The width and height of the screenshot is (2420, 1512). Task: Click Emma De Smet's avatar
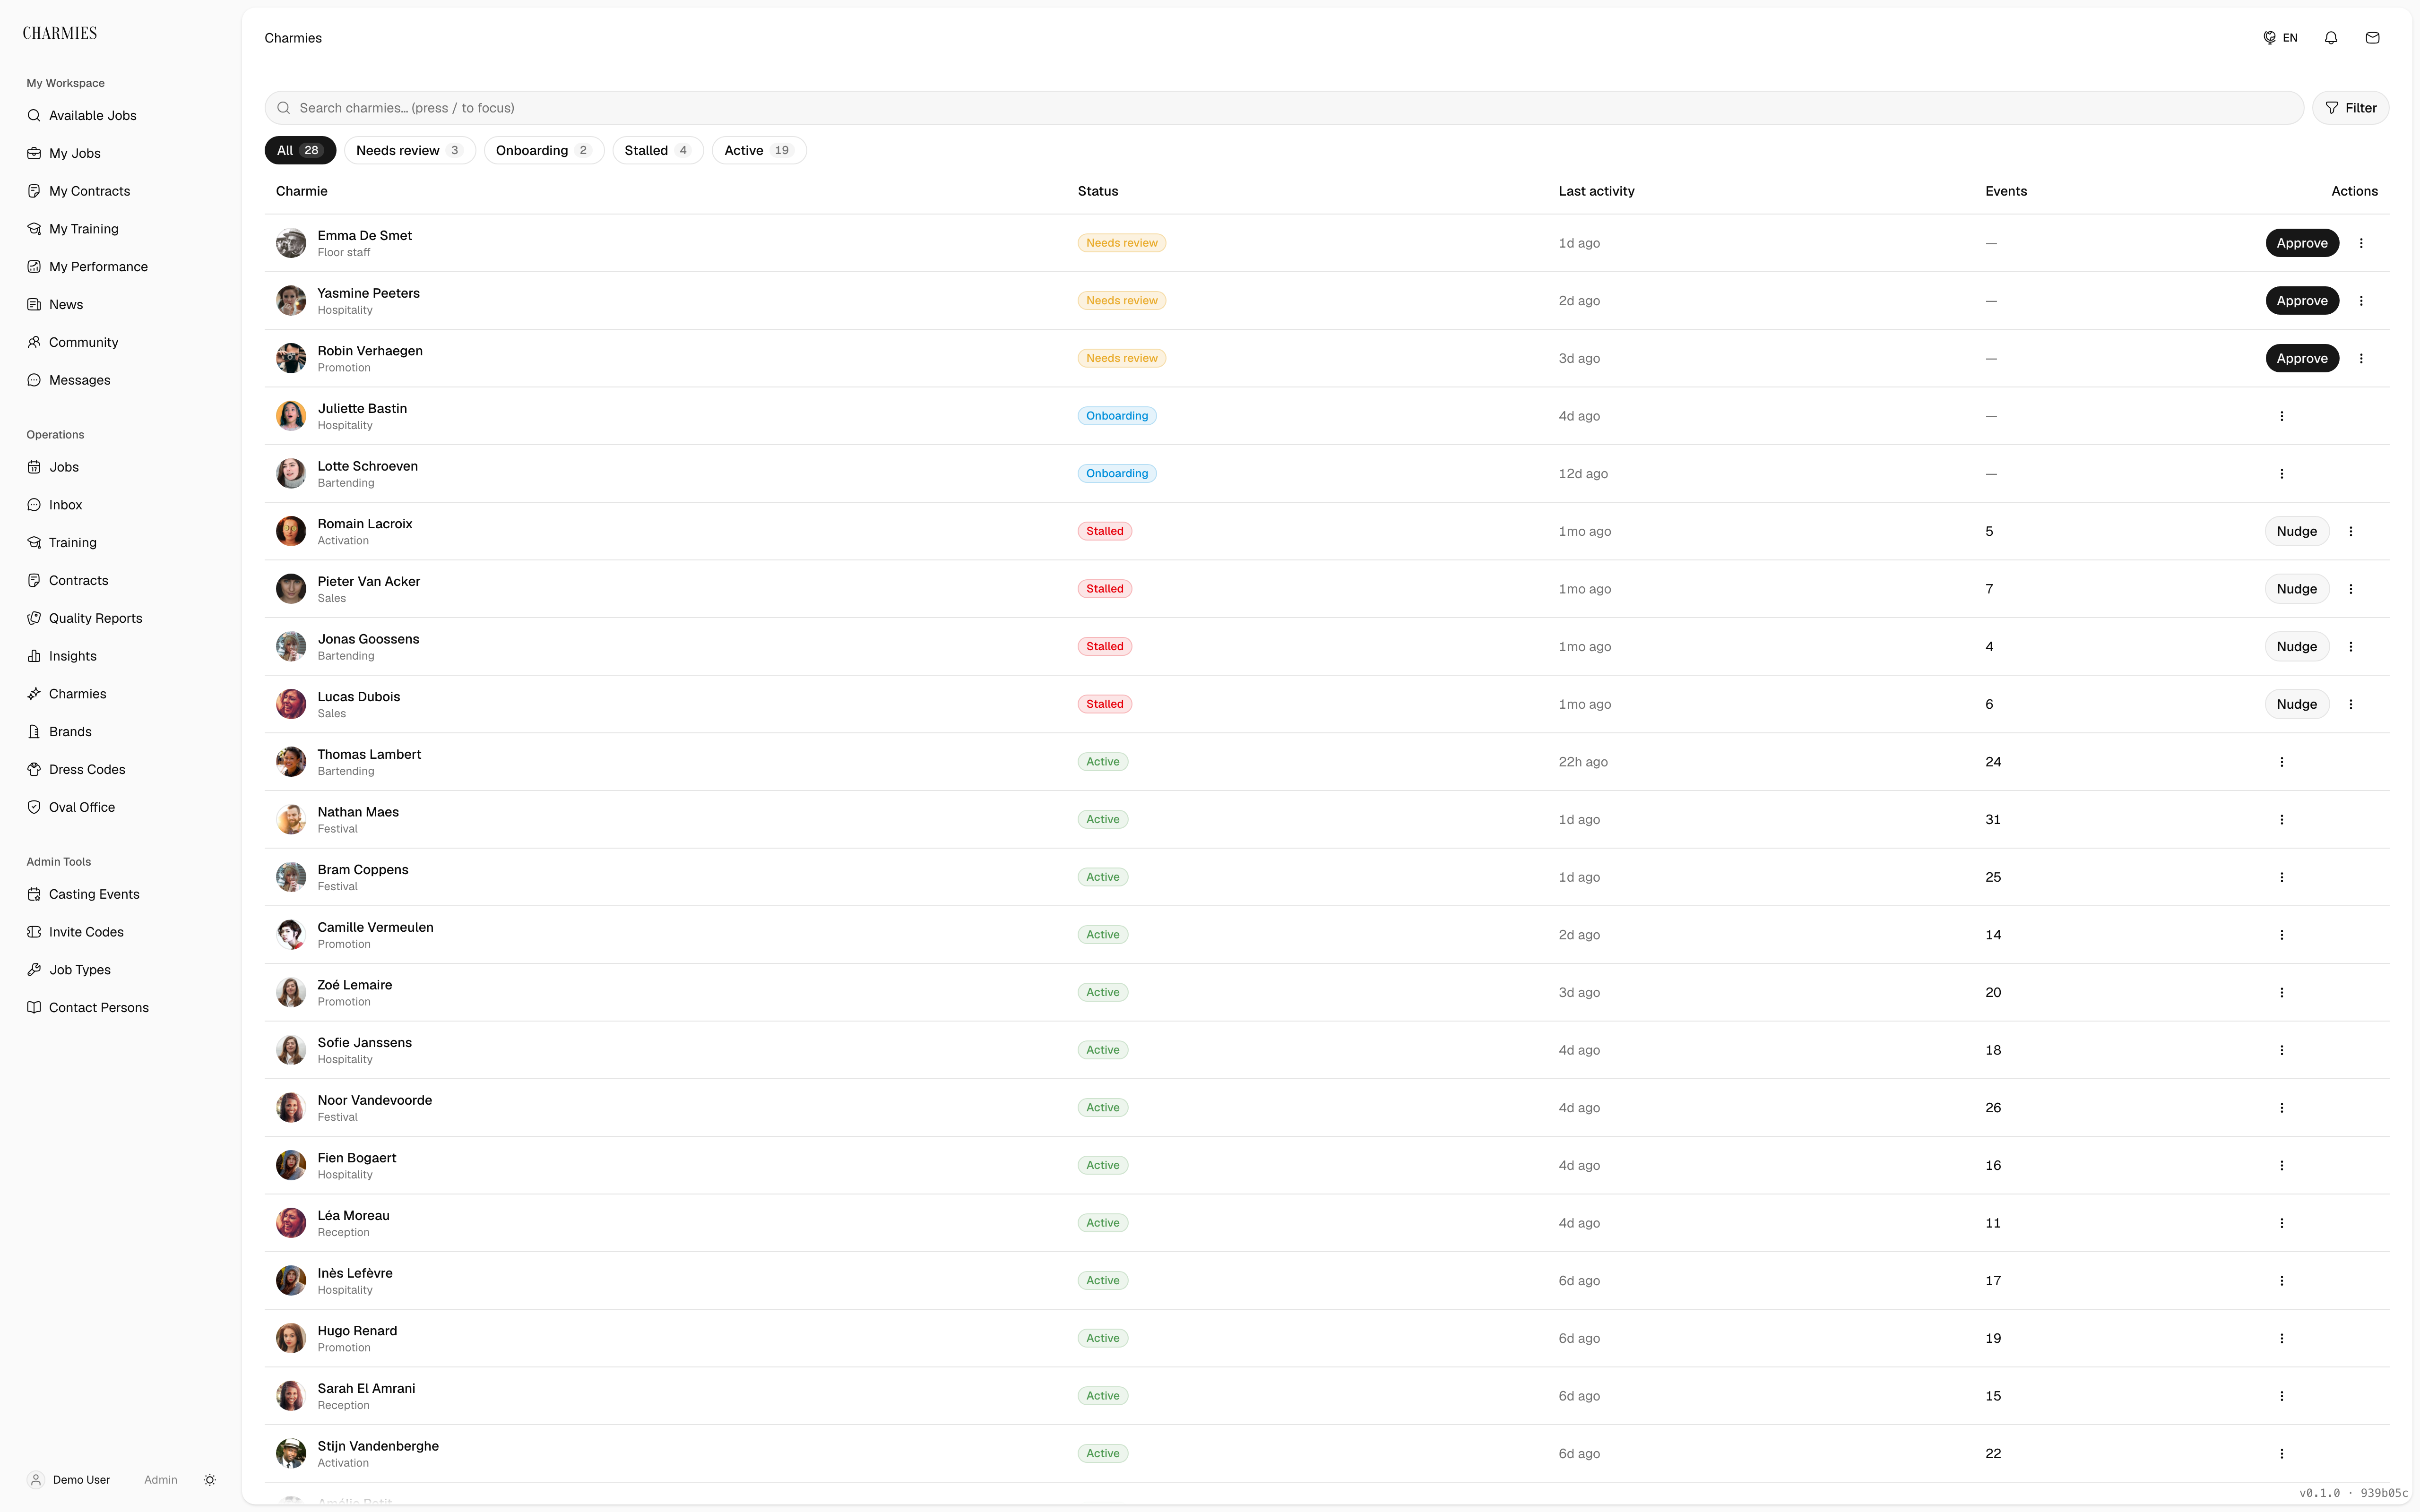point(291,243)
